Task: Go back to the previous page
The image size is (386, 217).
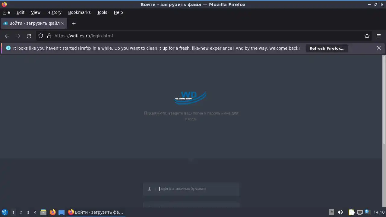Action: [7, 36]
